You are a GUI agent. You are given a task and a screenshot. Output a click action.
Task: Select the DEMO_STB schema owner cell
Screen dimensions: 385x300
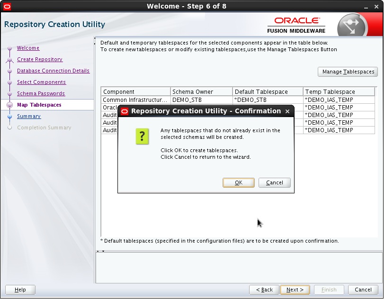[x=202, y=100]
